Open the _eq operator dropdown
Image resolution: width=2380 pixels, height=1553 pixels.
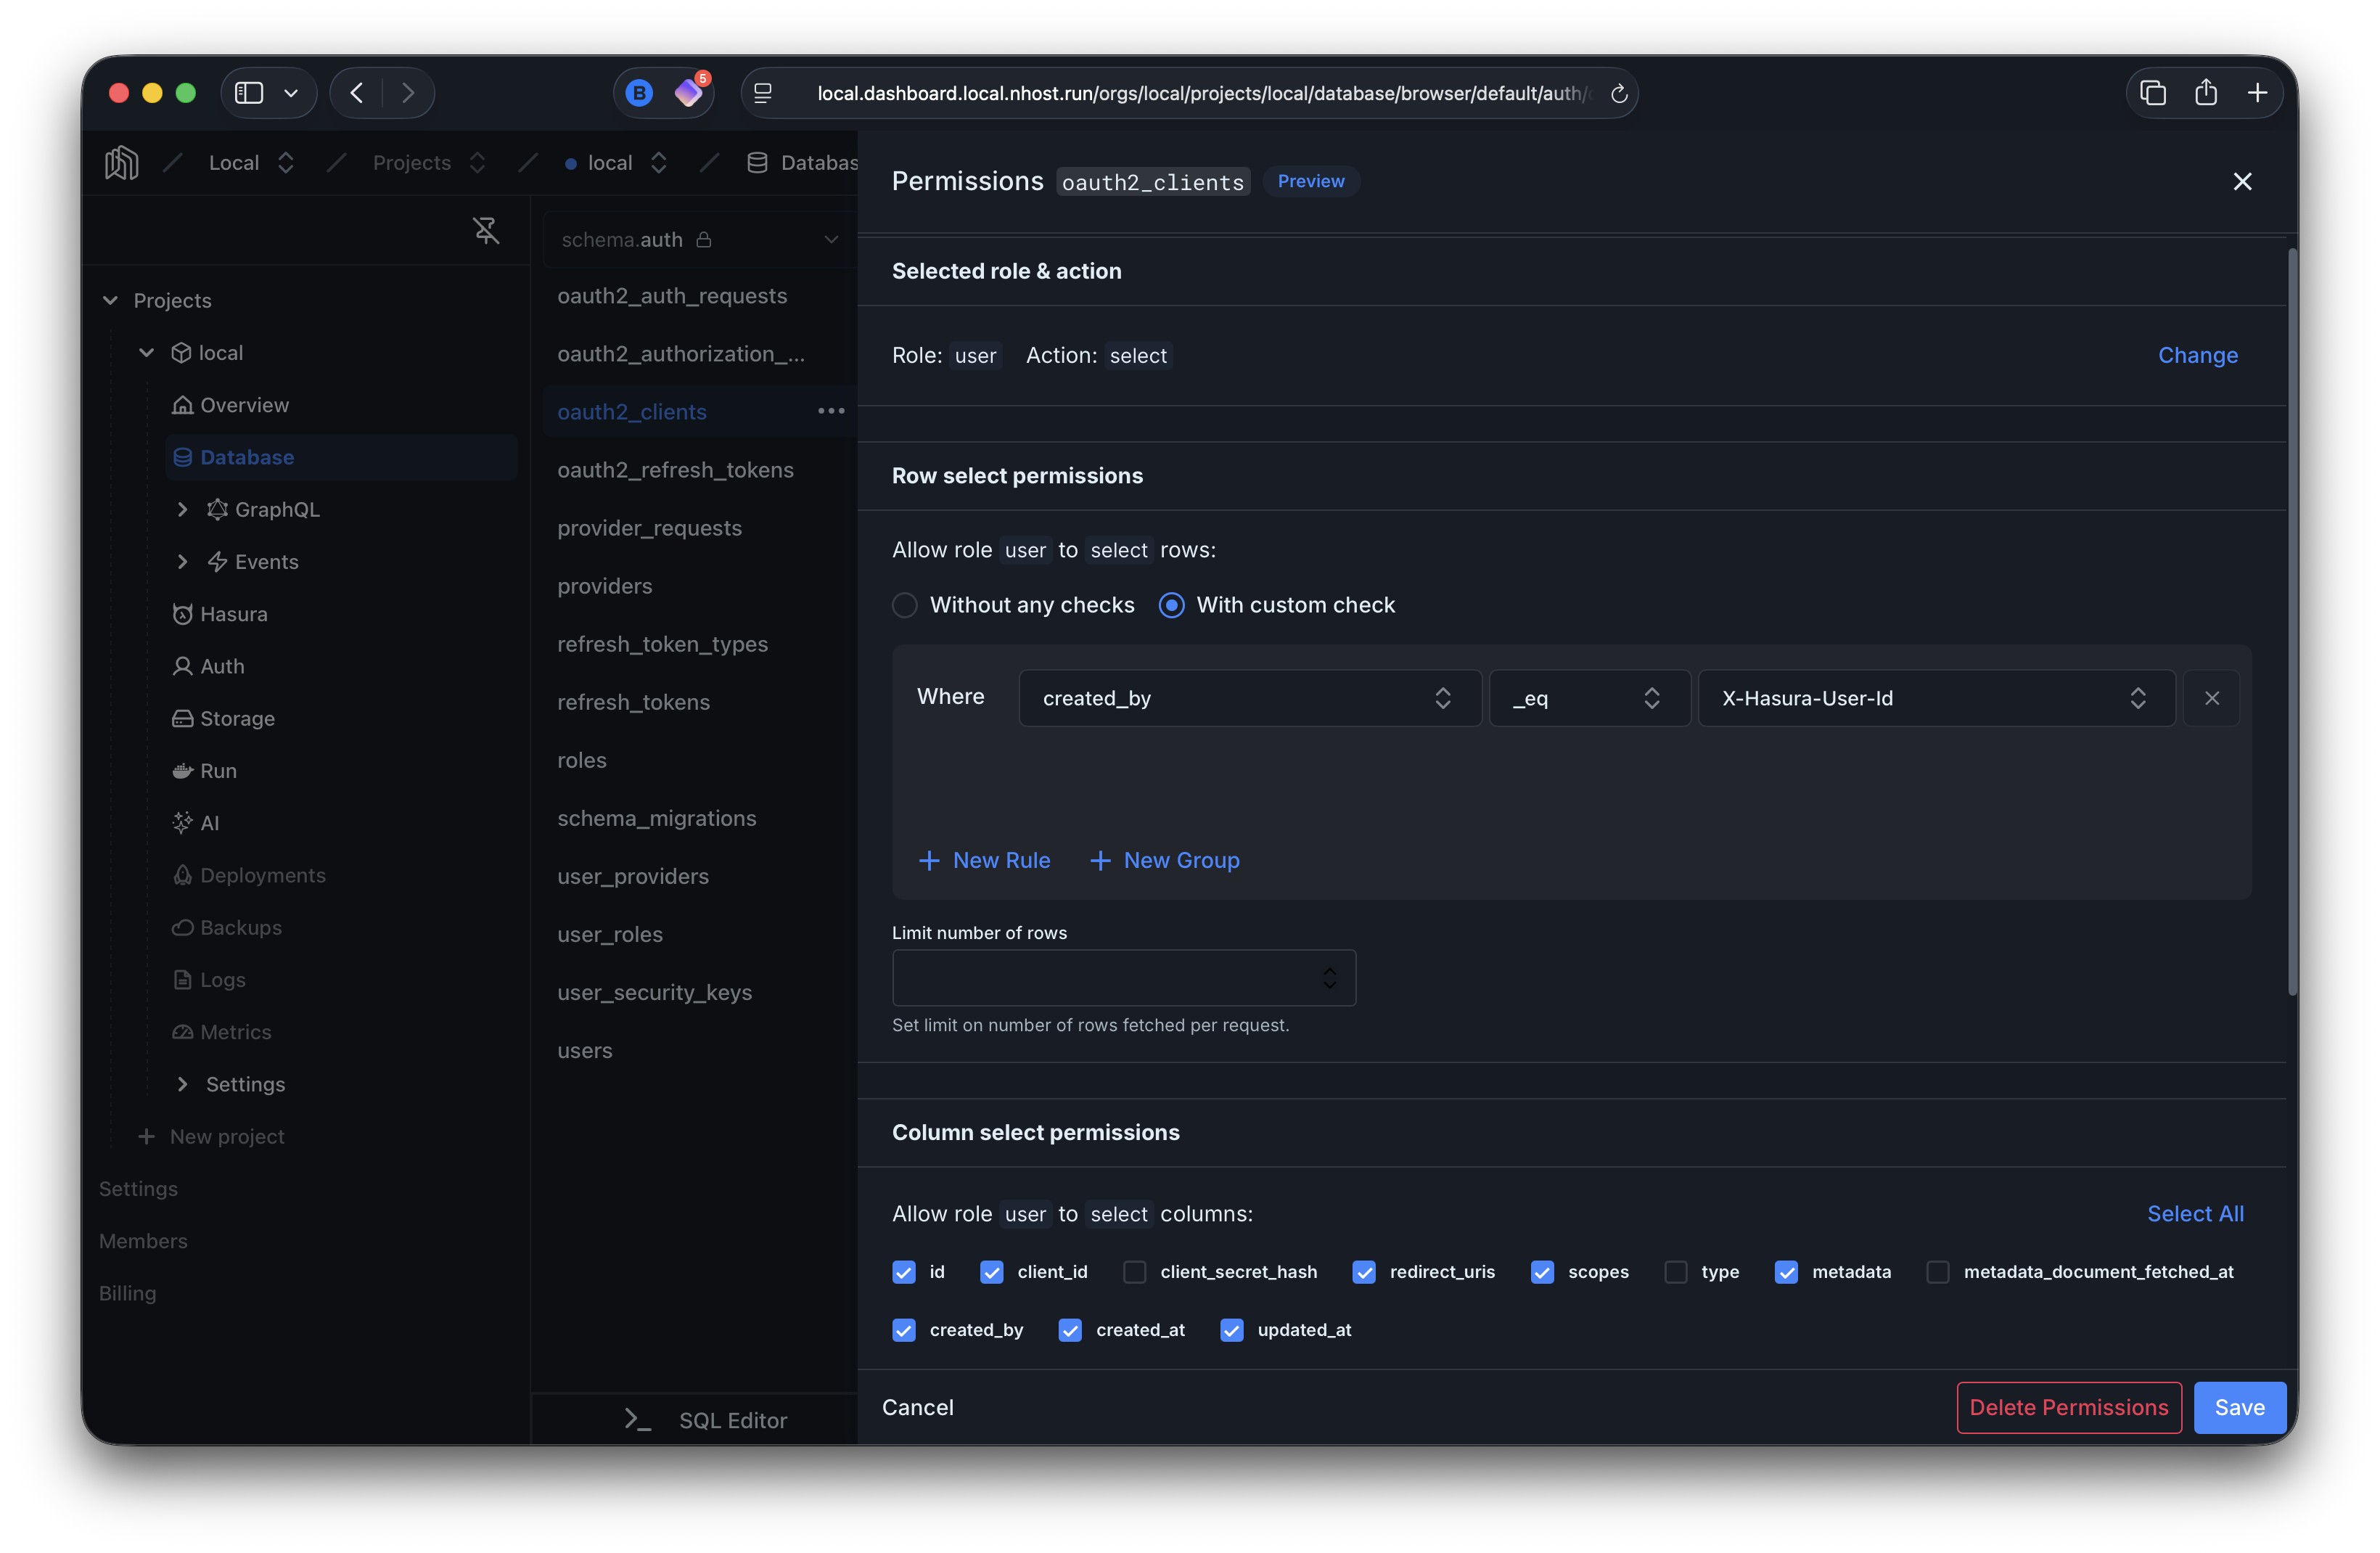pos(1589,698)
